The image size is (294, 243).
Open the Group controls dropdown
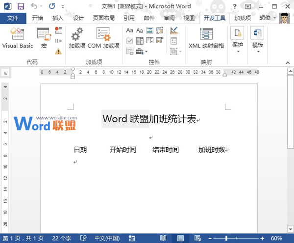[x=176, y=51]
